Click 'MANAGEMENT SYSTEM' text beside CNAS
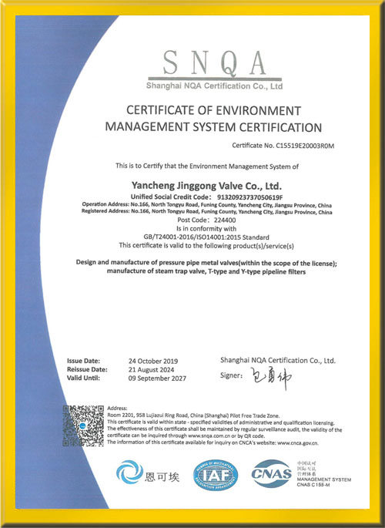385x528 pixels. point(324,479)
